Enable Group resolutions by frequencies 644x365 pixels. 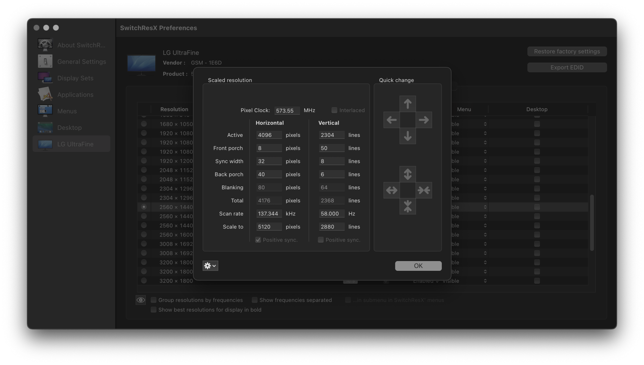154,300
